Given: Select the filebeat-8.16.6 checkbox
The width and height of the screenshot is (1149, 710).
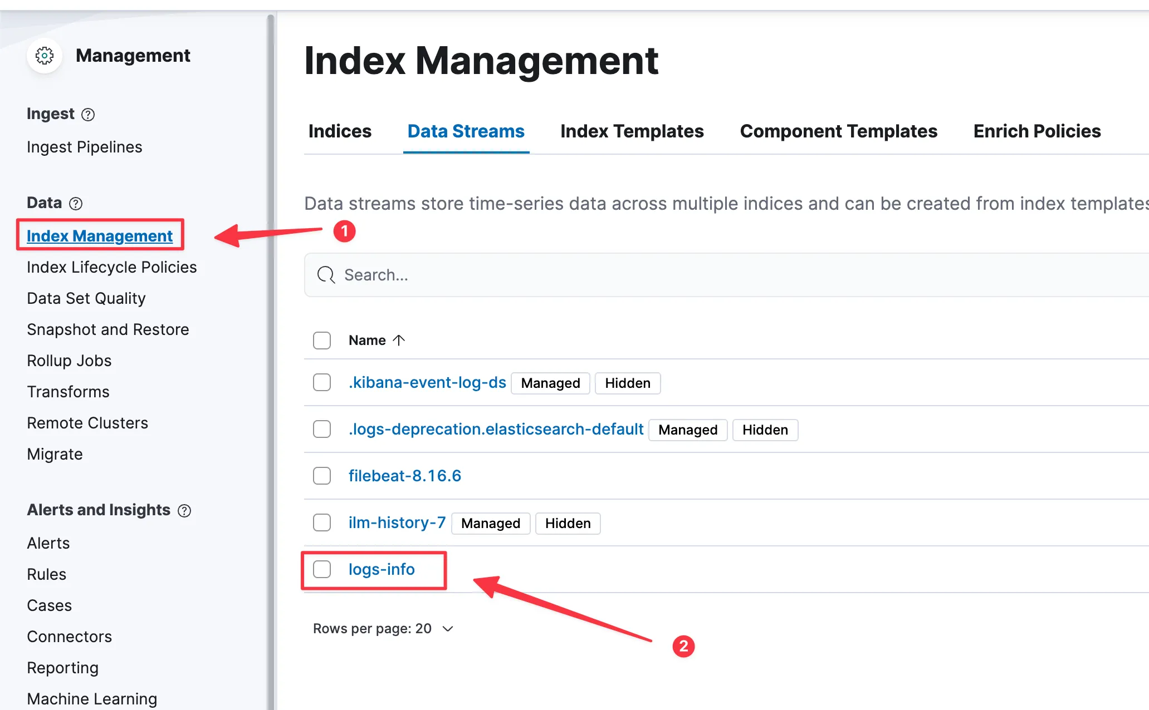Looking at the screenshot, I should pyautogui.click(x=322, y=476).
